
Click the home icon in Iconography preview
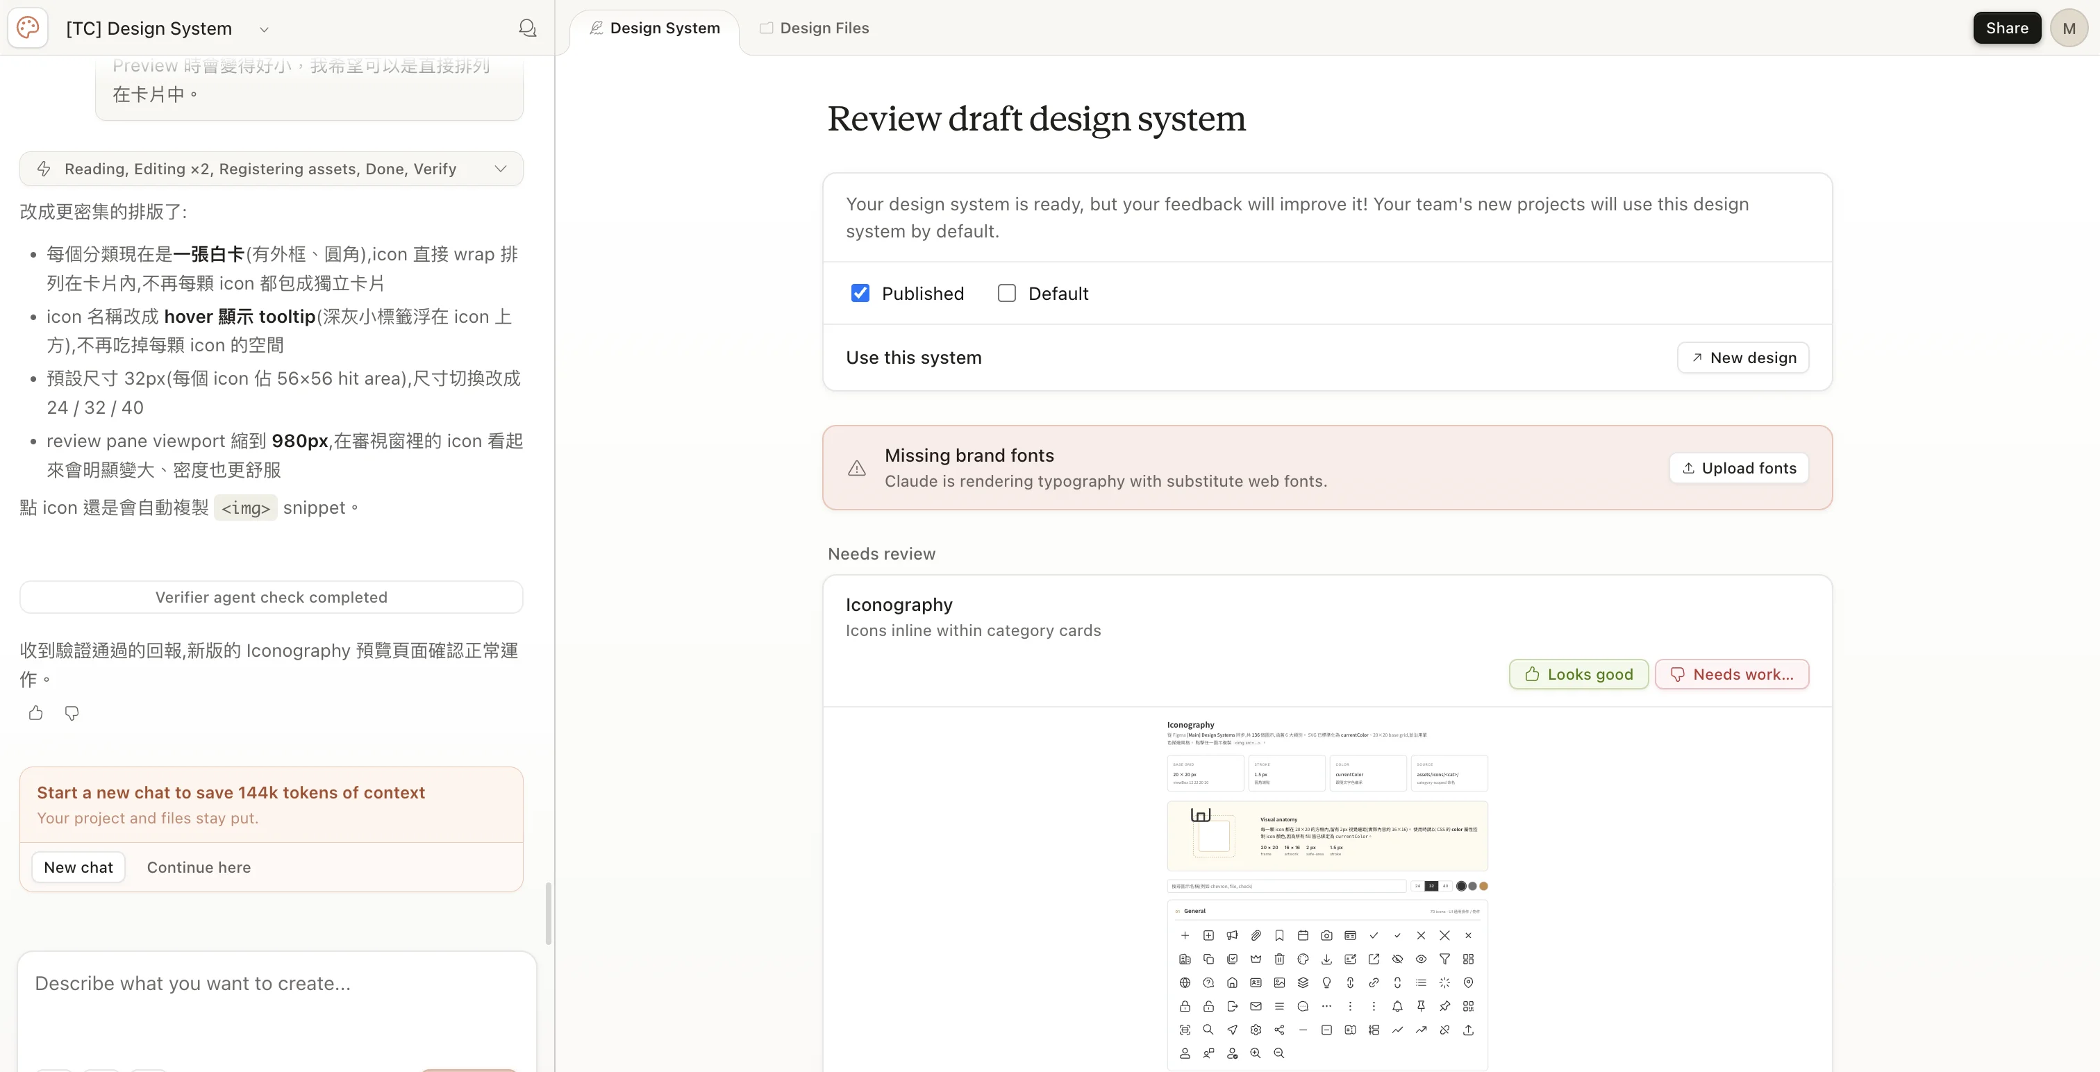[1232, 982]
